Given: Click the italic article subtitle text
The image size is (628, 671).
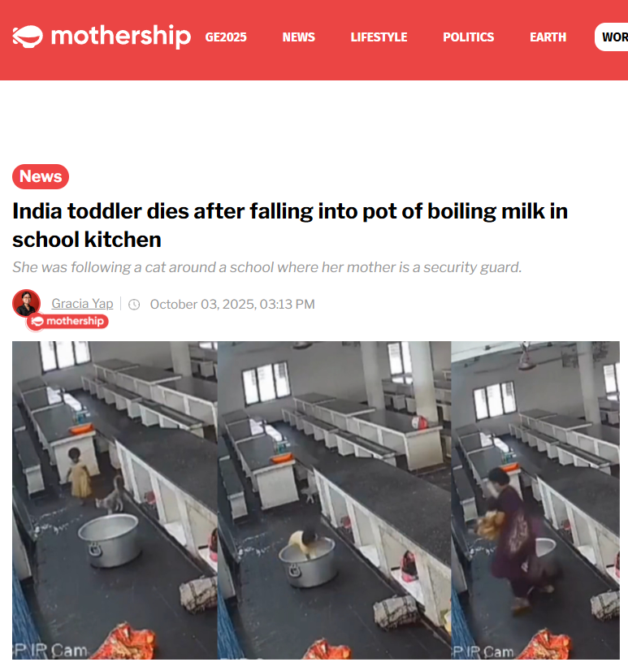Looking at the screenshot, I should coord(266,267).
